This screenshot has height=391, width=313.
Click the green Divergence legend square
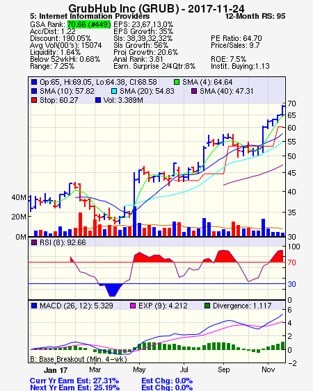coord(207,306)
